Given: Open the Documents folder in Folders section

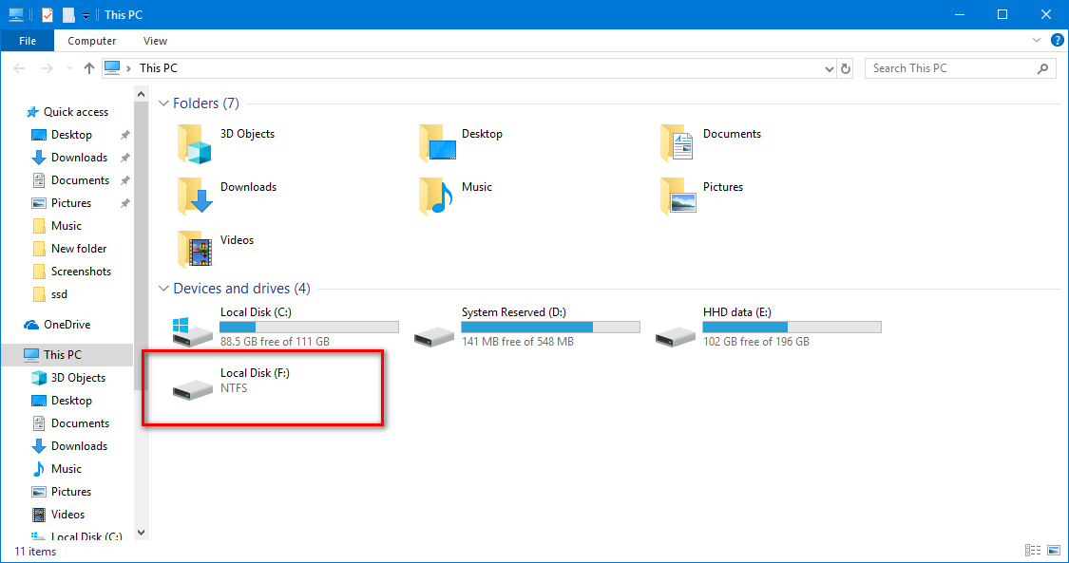Looking at the screenshot, I should [x=710, y=143].
